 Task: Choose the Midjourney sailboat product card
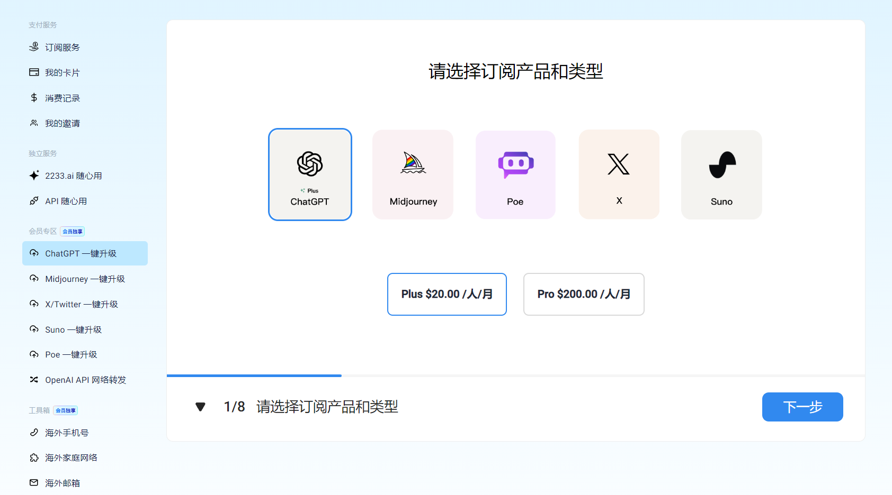coord(413,175)
